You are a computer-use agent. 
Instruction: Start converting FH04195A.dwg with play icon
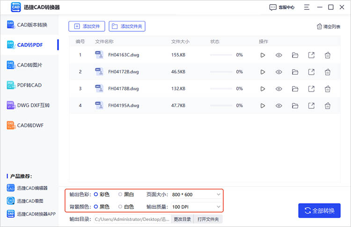[x=263, y=106]
